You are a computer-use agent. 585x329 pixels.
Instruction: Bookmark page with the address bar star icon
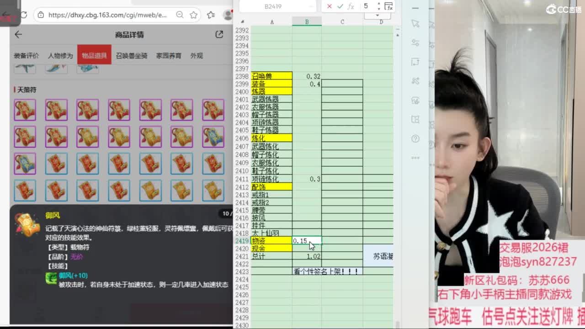point(194,15)
